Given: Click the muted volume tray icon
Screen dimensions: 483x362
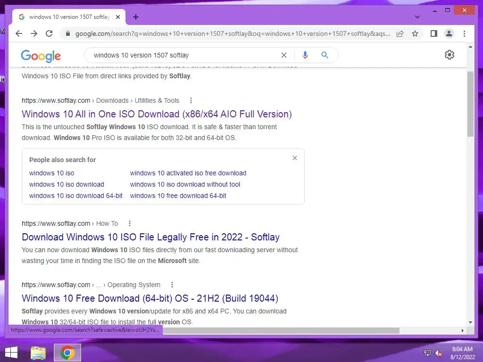Looking at the screenshot, I should point(438,353).
